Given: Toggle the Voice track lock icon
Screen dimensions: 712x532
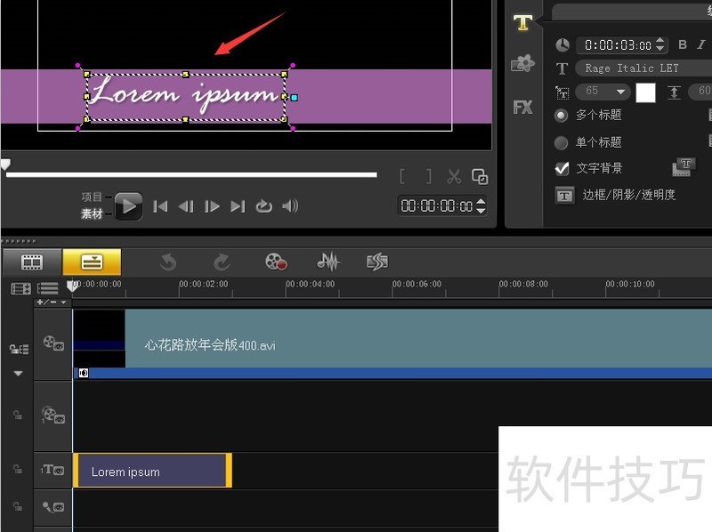Looking at the screenshot, I should (17, 506).
